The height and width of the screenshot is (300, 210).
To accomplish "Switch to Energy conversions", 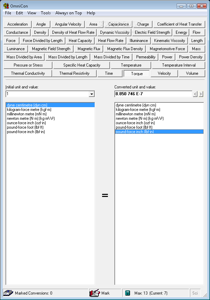I will pos(181,32).
